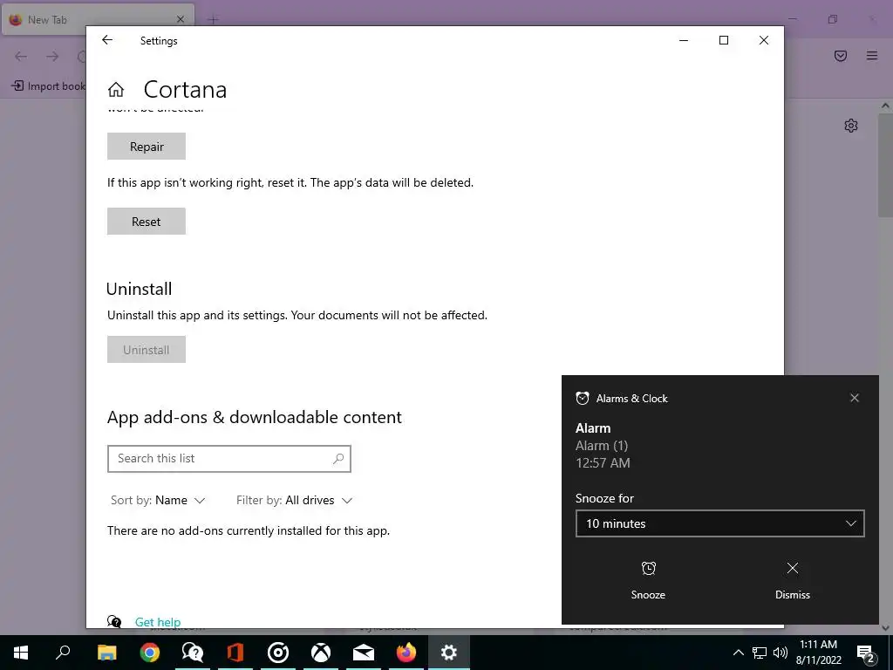
Task: Click Import bookmarks in Firefox toolbar
Action: [x=49, y=86]
